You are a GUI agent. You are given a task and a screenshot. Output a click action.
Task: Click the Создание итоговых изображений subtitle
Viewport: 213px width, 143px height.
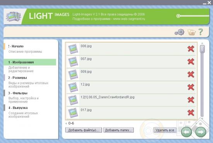23,115
